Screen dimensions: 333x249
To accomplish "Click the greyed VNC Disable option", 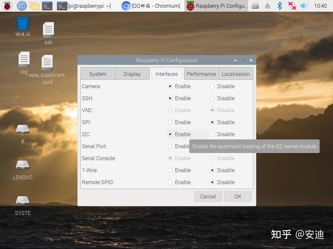I will point(222,110).
